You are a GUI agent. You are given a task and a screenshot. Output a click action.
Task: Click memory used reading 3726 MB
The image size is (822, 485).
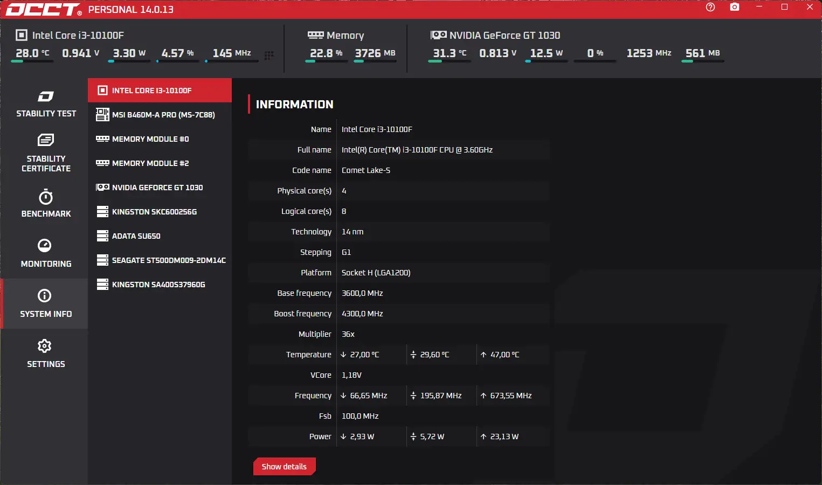click(x=375, y=53)
